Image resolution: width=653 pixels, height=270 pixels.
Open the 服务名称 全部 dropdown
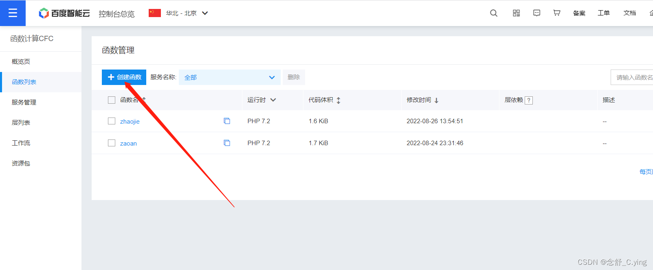click(x=230, y=77)
